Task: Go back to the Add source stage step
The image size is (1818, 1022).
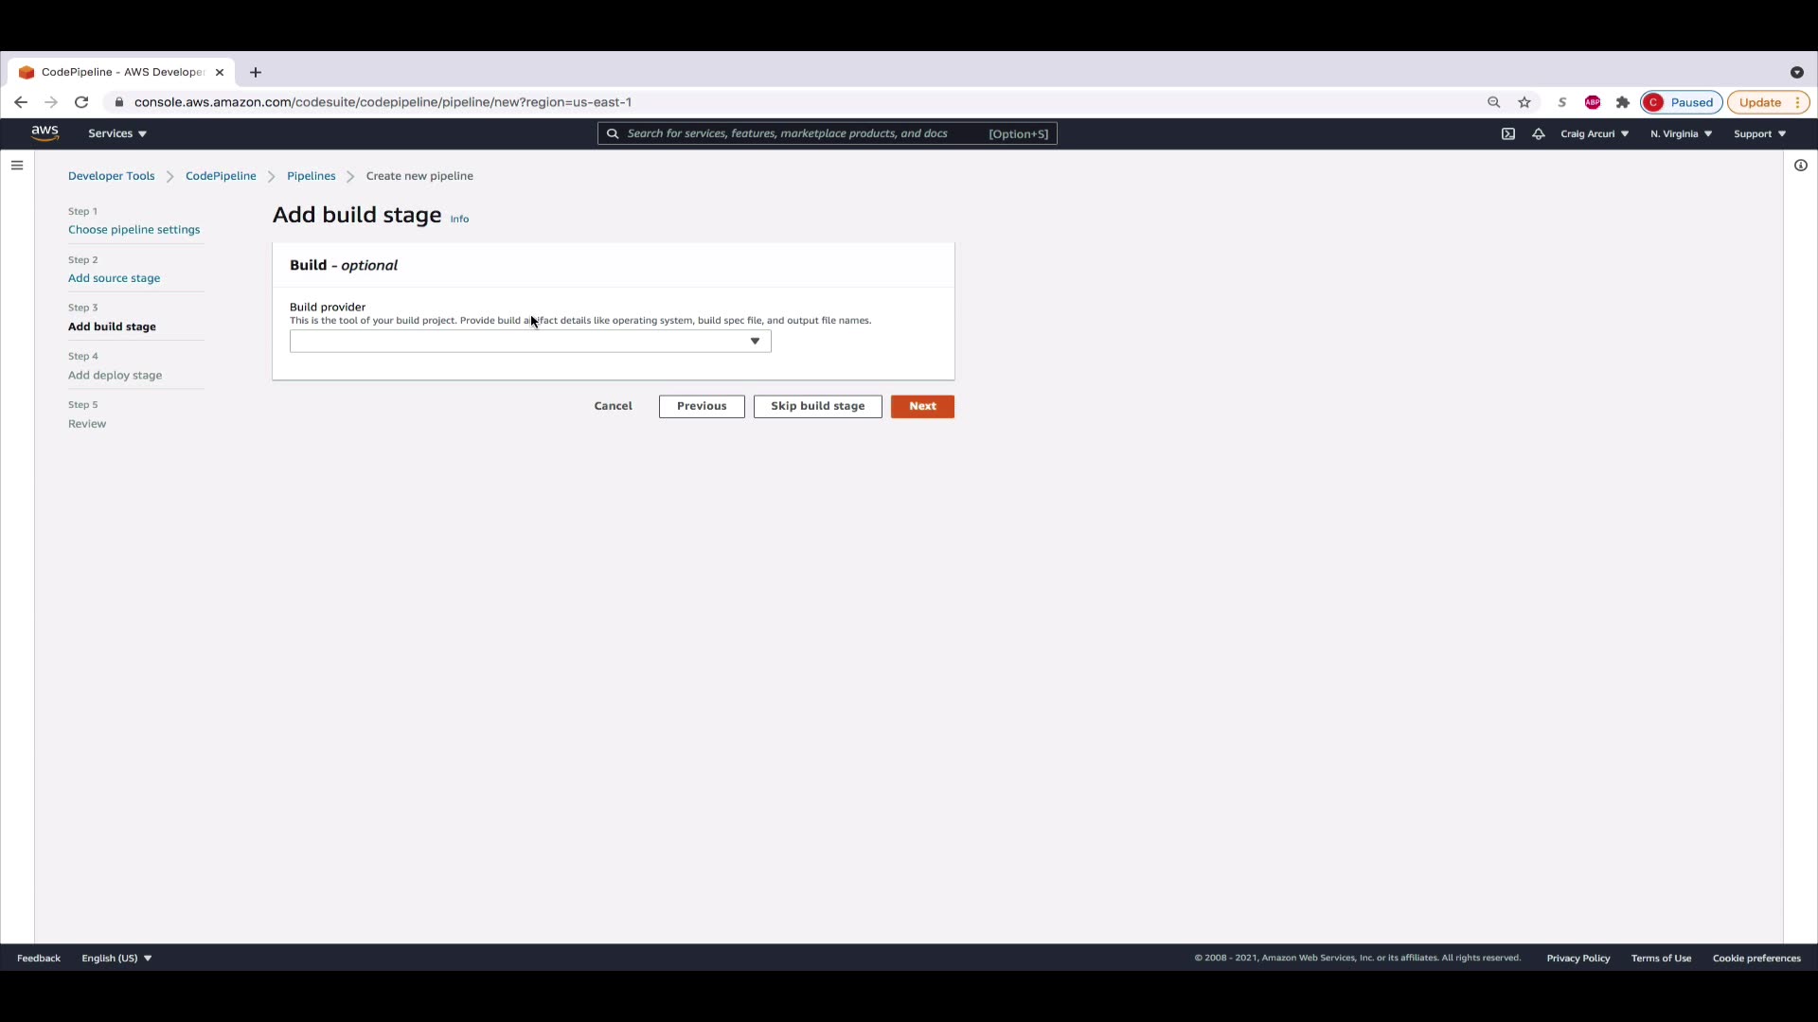Action: [x=114, y=278]
